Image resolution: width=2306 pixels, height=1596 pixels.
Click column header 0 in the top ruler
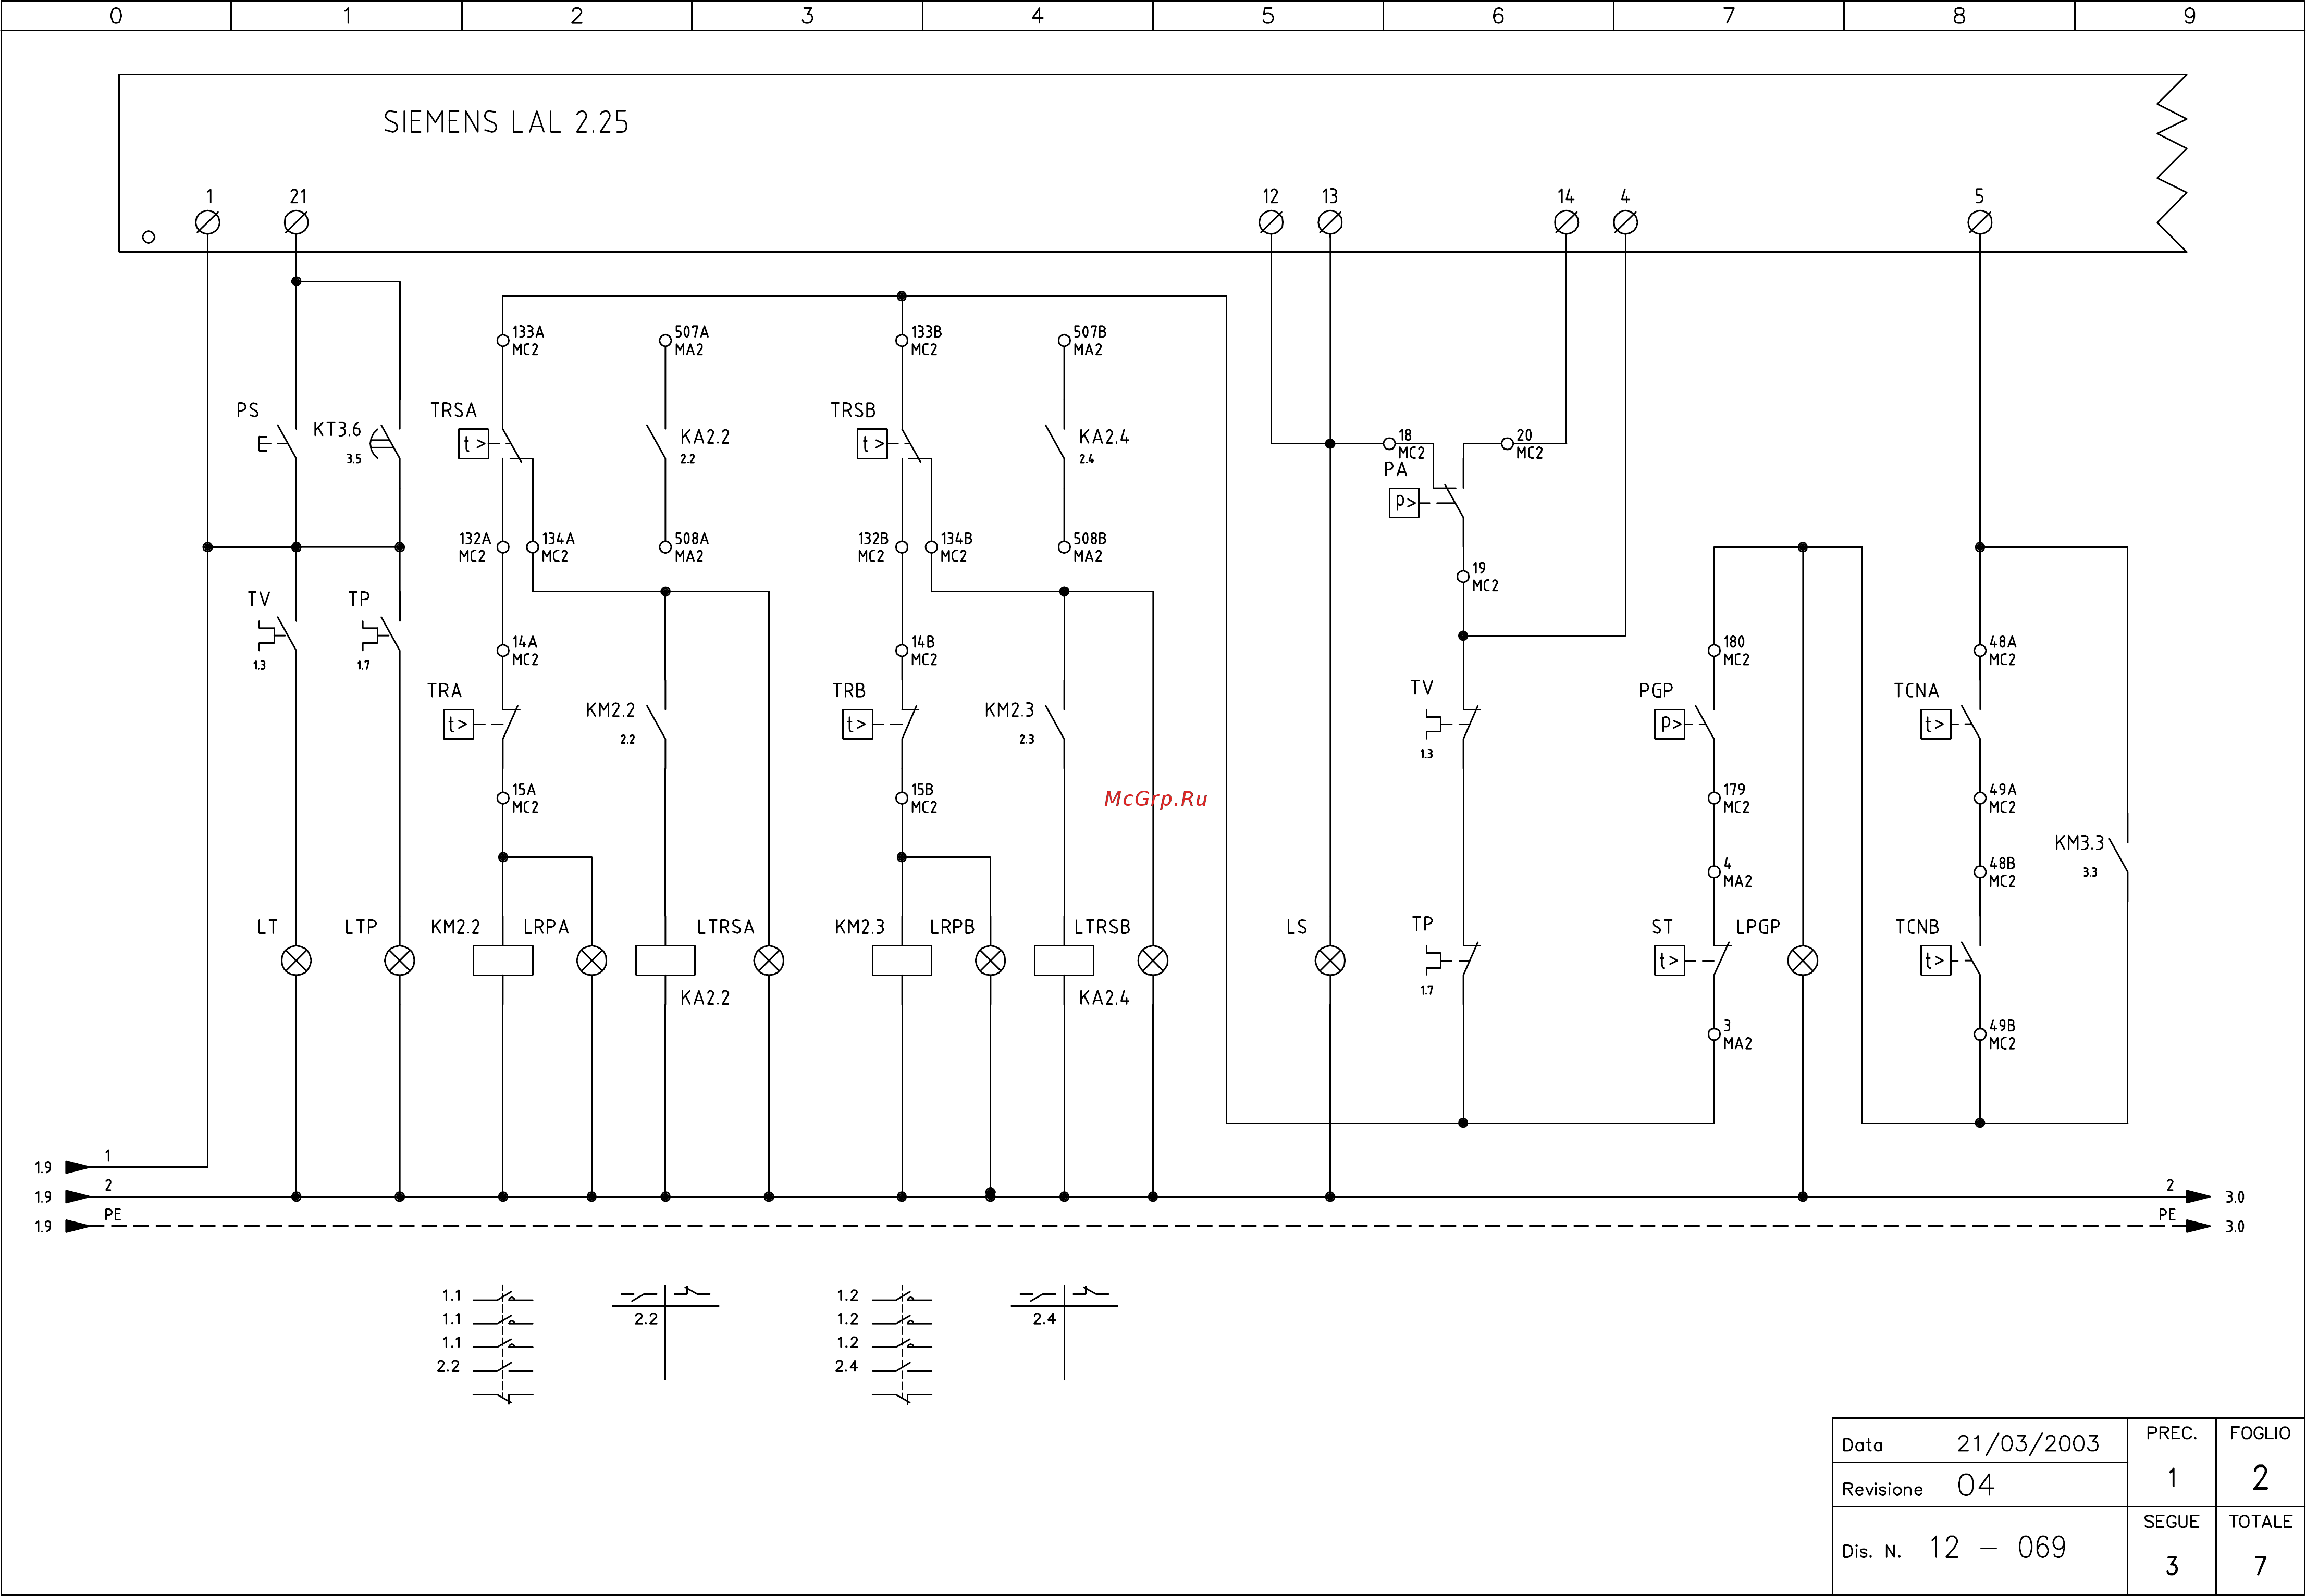click(116, 16)
